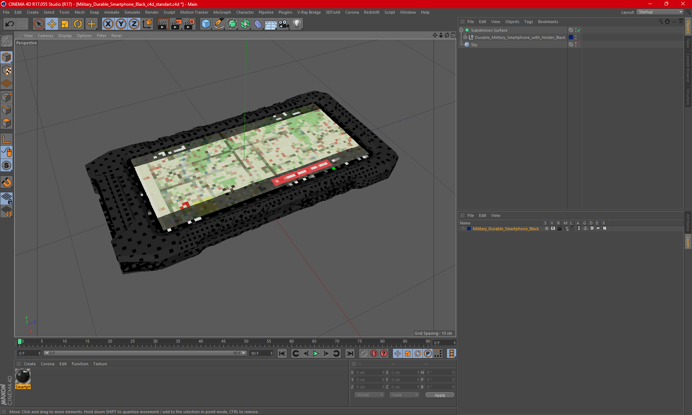Click the preview range slider bar
This screenshot has width=692, height=415.
pos(145,353)
